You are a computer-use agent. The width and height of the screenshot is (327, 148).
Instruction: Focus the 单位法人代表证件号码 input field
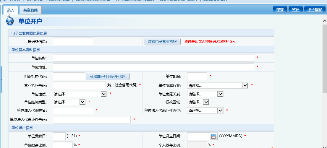point(92,120)
